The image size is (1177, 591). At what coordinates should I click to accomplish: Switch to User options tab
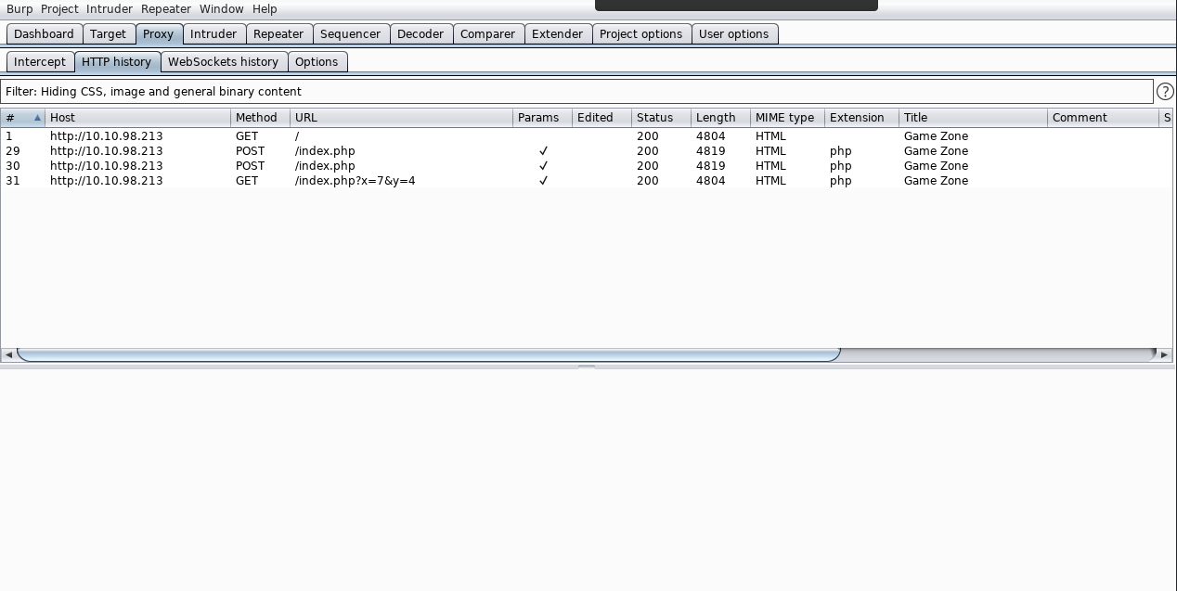pyautogui.click(x=733, y=34)
